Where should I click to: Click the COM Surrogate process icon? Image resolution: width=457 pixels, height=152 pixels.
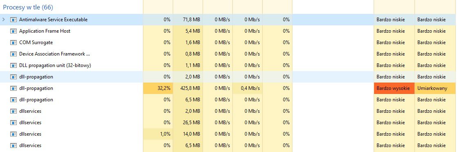pyautogui.click(x=13, y=42)
